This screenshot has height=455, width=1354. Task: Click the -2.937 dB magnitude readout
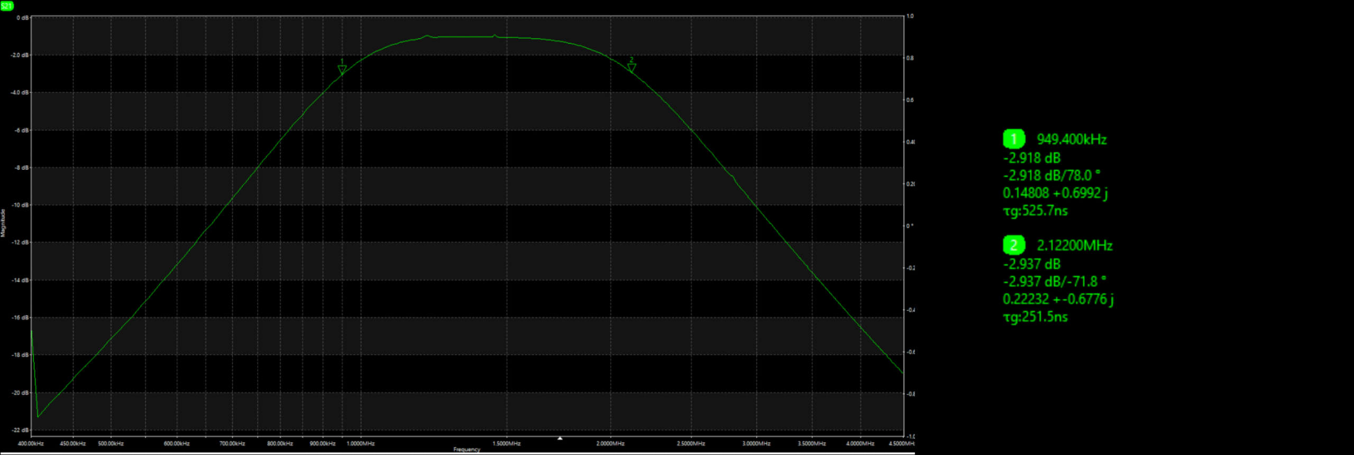1031,264
